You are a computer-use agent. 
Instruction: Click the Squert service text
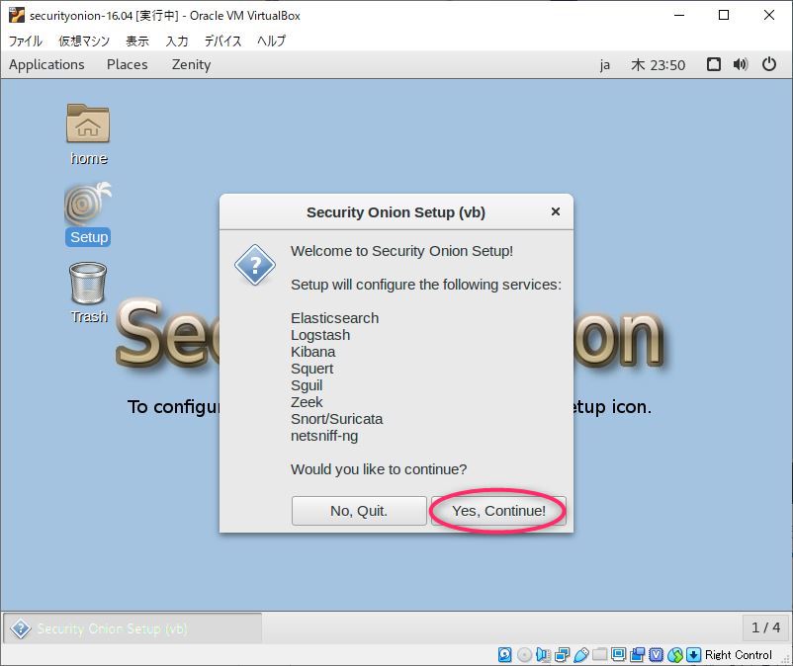(311, 369)
